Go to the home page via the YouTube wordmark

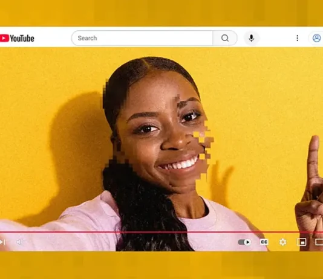point(22,39)
